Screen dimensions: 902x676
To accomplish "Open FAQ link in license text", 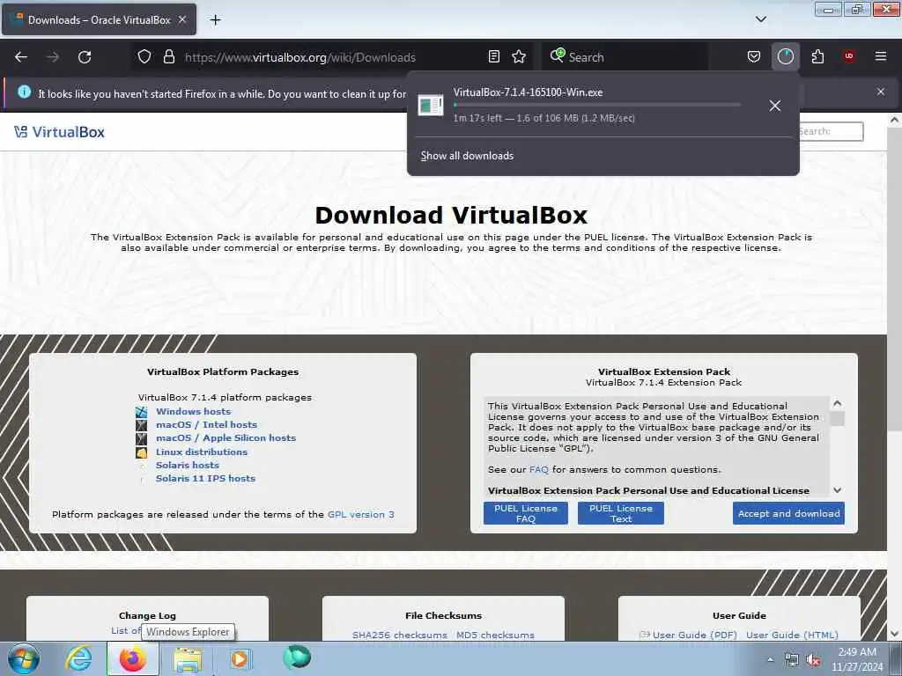I will 538,470.
